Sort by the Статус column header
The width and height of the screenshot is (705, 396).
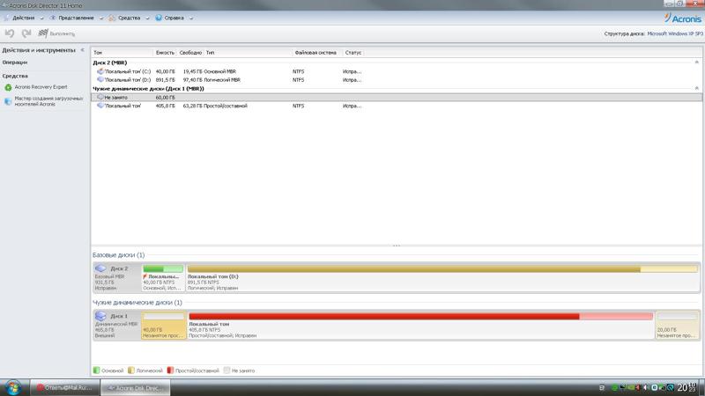[353, 53]
